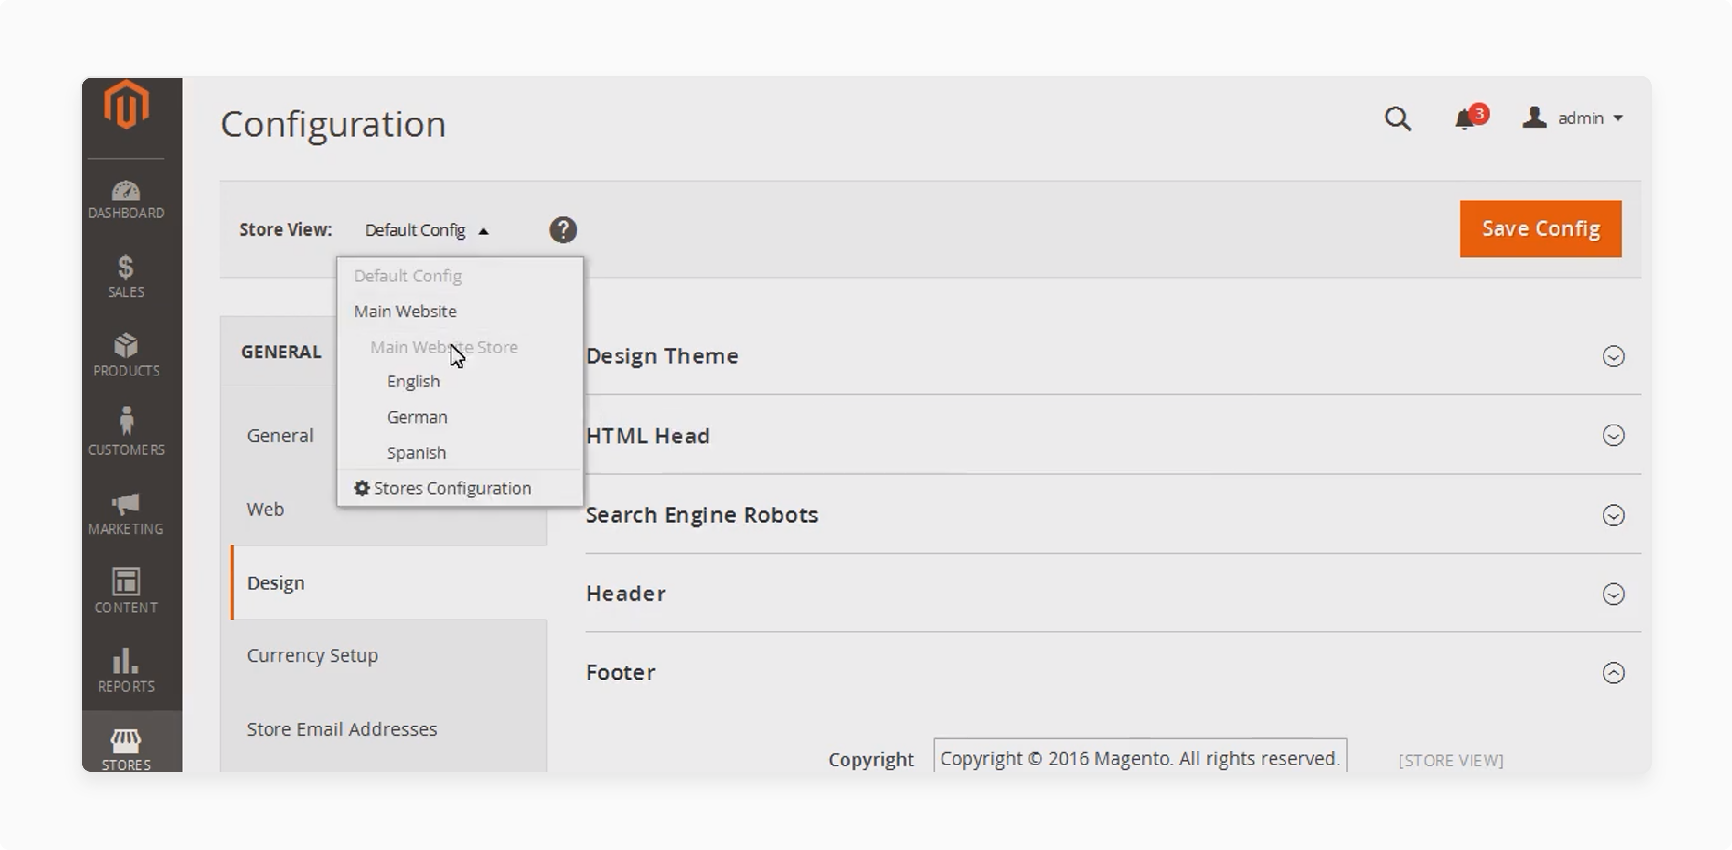Screen dimensions: 1732x850
Task: Open the Products sidebar menu
Action: pos(126,355)
